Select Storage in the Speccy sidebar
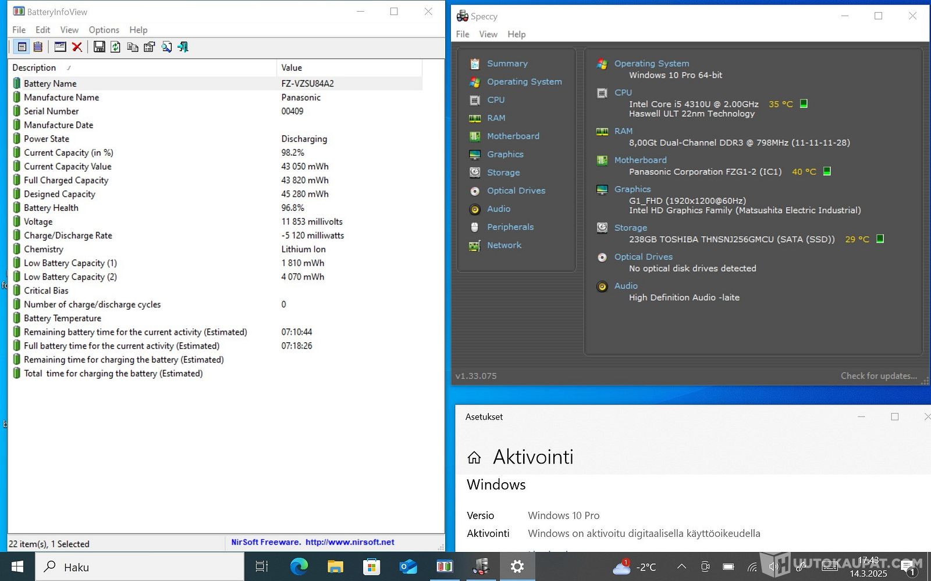931x581 pixels. pyautogui.click(x=503, y=173)
